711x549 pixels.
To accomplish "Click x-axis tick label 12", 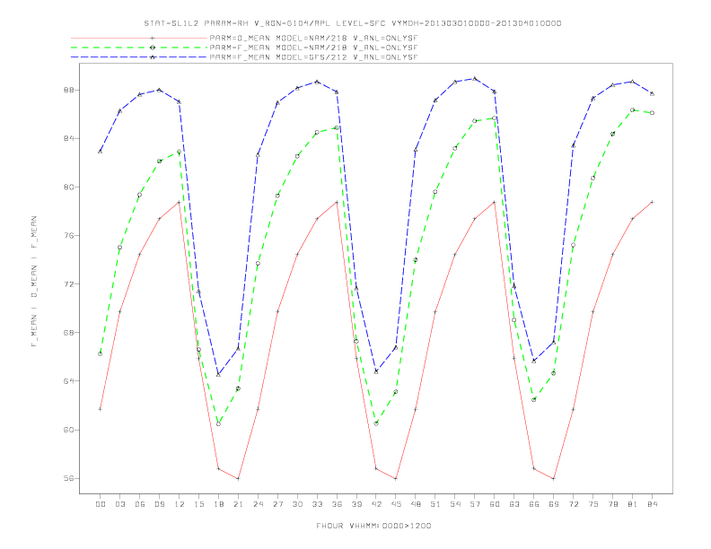I will tap(180, 504).
